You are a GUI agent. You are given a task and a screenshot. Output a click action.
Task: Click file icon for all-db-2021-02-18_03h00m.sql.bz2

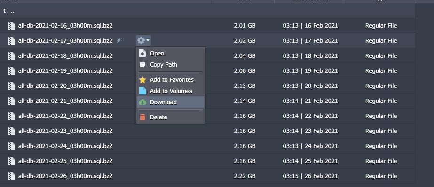pyautogui.click(x=11, y=55)
